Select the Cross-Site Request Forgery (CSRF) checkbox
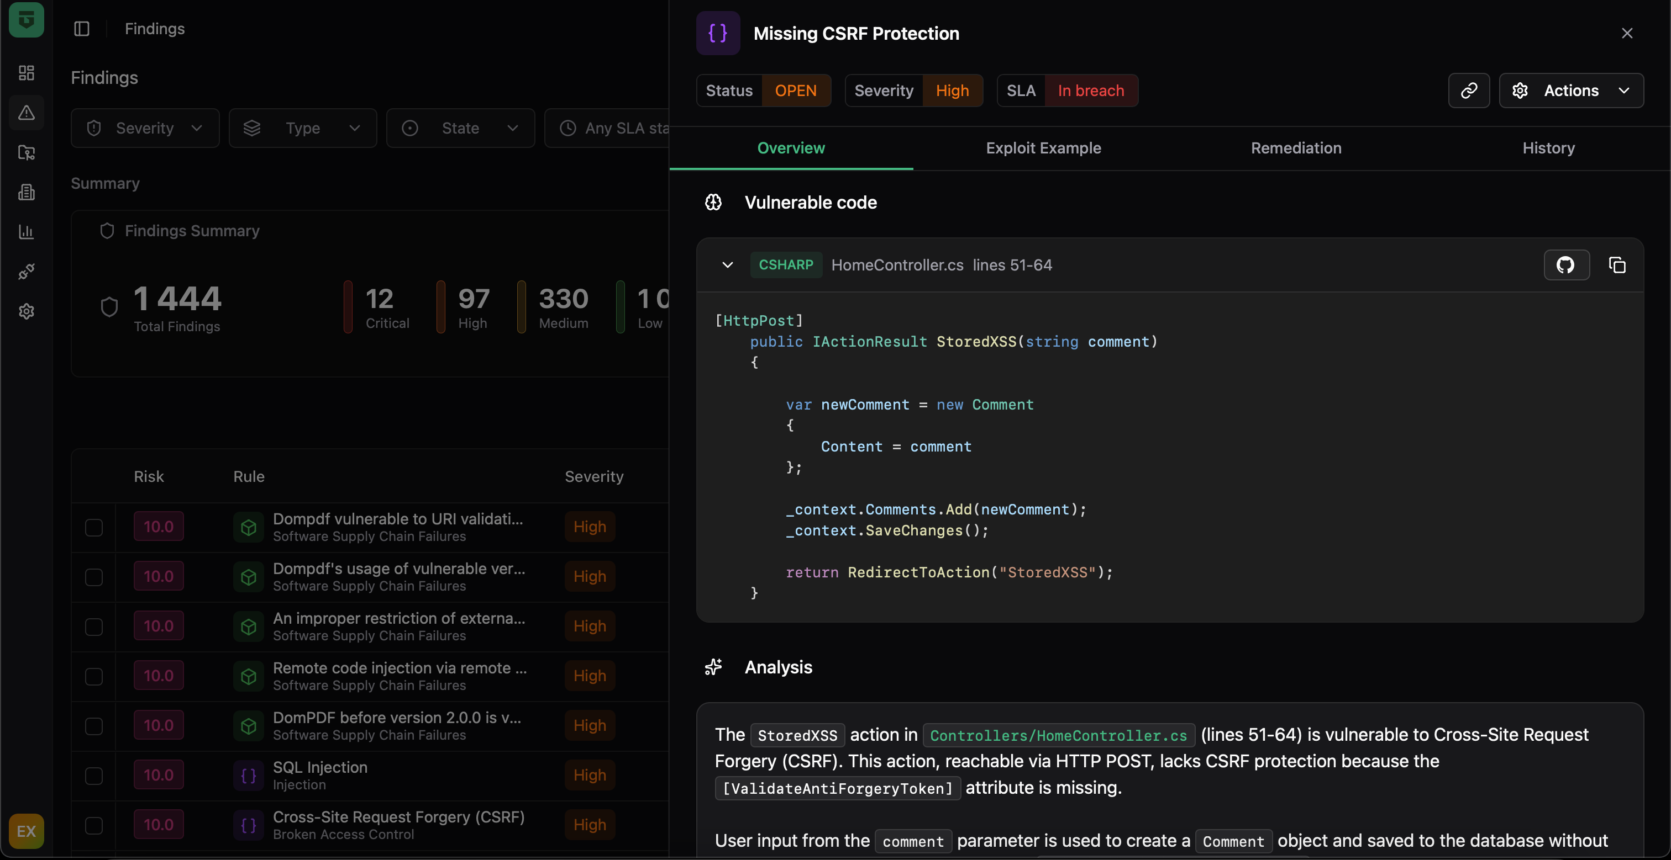 coord(94,826)
